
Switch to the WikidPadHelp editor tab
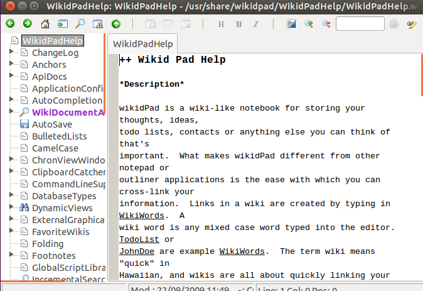(x=142, y=44)
